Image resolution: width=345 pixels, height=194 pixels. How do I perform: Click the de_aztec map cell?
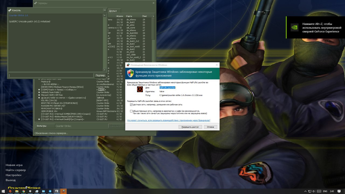pos(130,25)
